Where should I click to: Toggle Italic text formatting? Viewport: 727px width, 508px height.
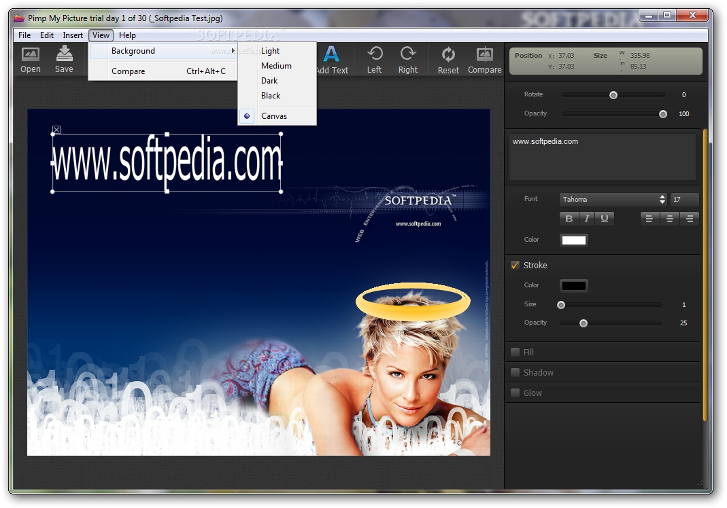click(586, 219)
